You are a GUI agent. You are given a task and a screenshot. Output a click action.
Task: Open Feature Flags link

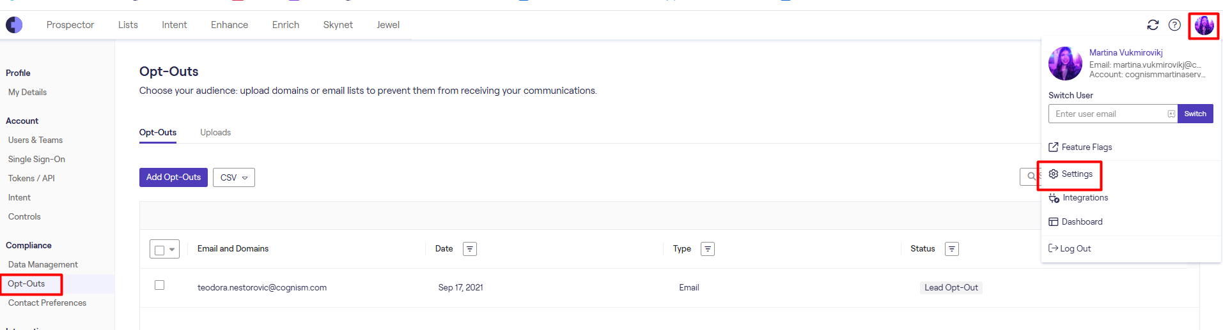1086,147
